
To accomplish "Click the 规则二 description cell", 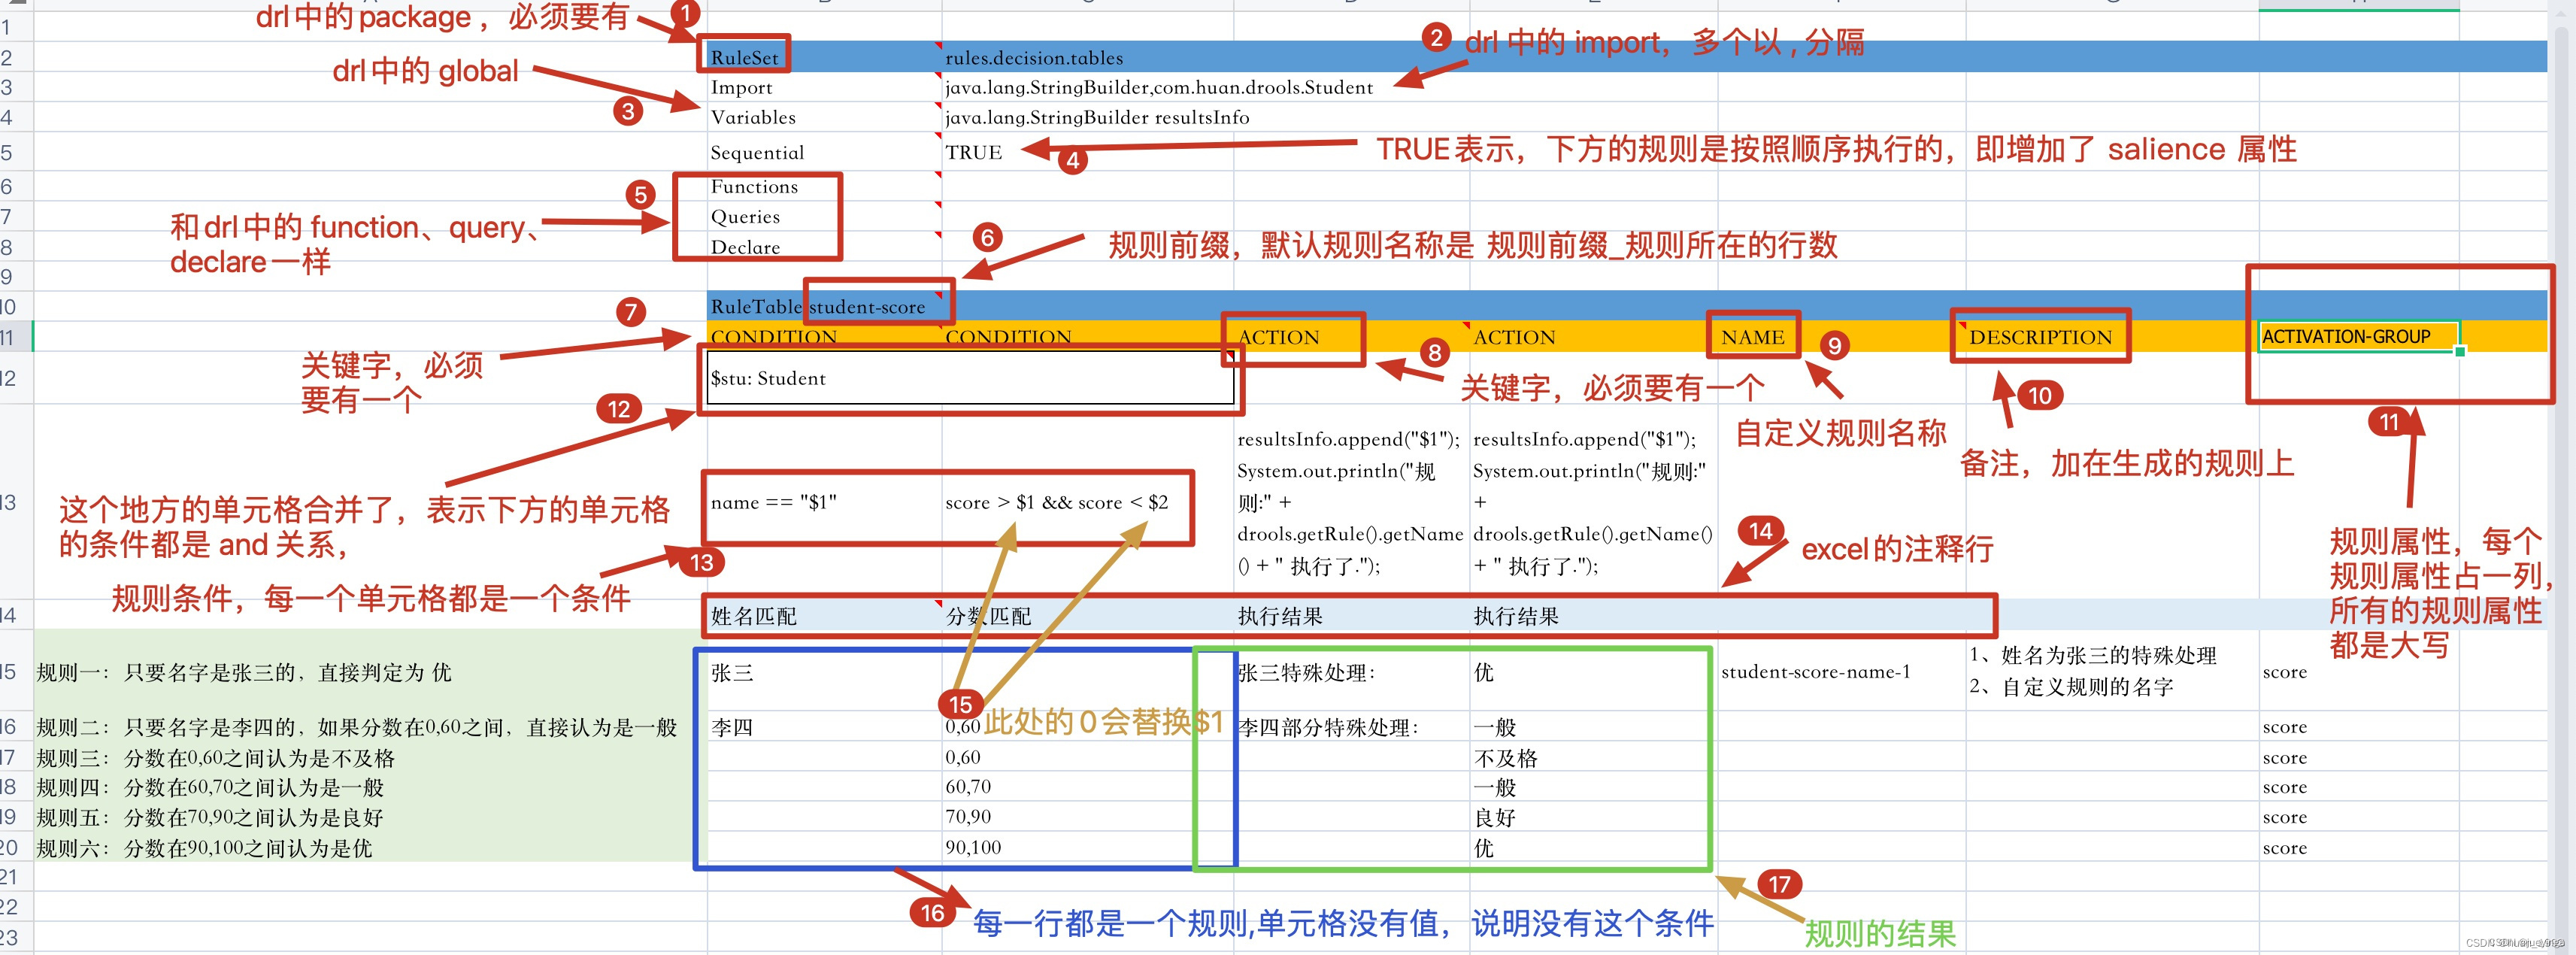I will pos(370,727).
